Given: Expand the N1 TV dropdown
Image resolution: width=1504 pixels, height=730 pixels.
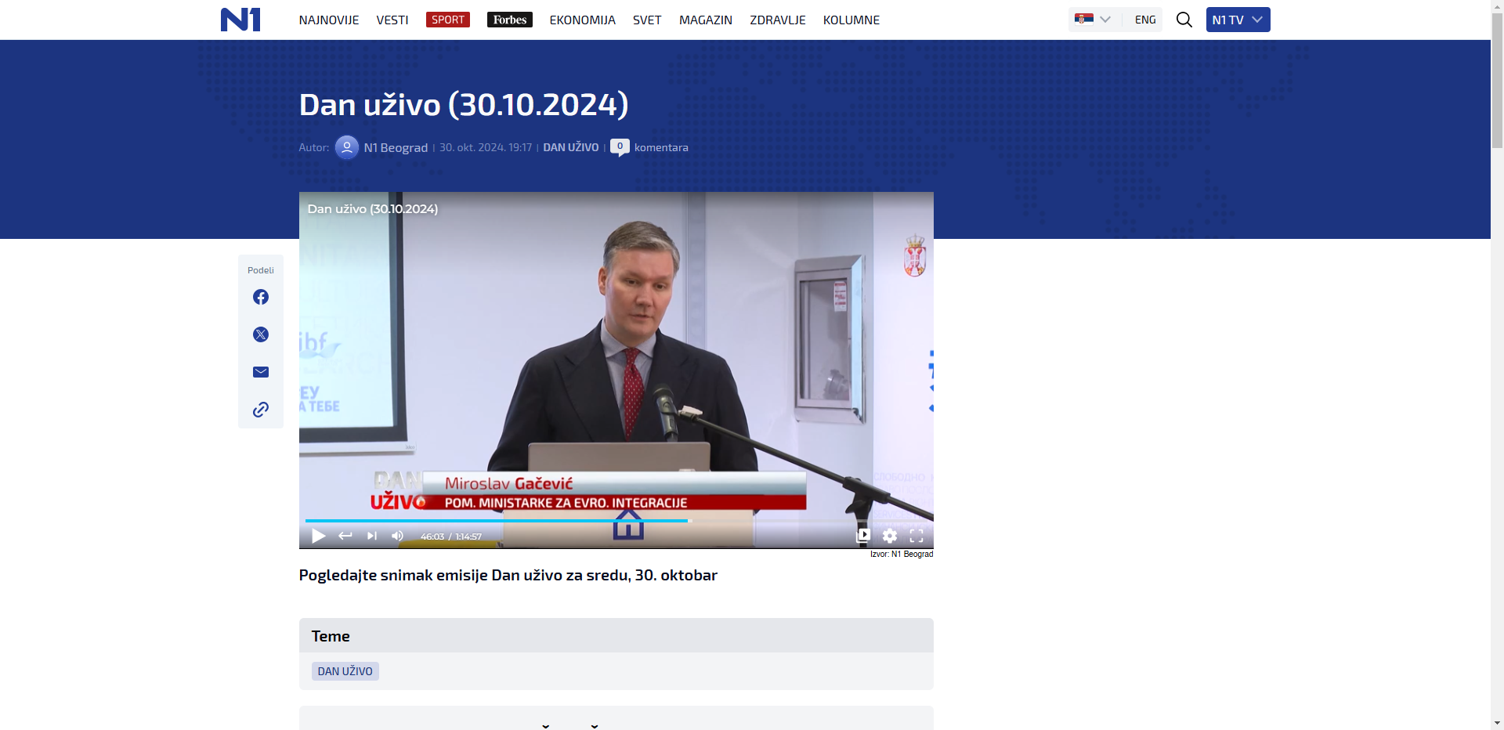Looking at the screenshot, I should click(1238, 20).
